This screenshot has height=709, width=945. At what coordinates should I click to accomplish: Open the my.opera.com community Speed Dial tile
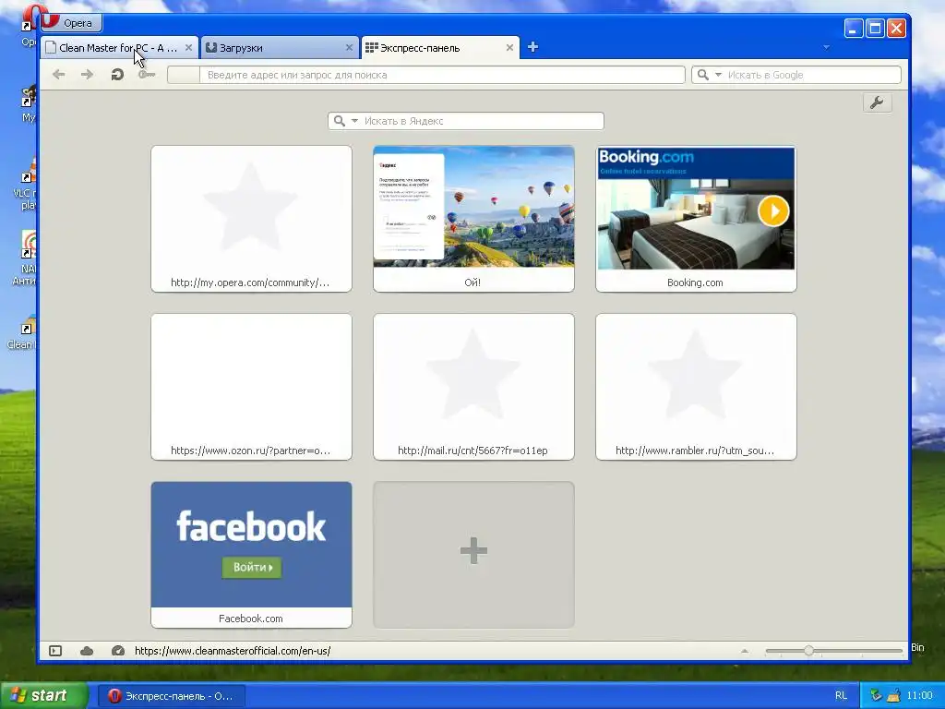251,218
